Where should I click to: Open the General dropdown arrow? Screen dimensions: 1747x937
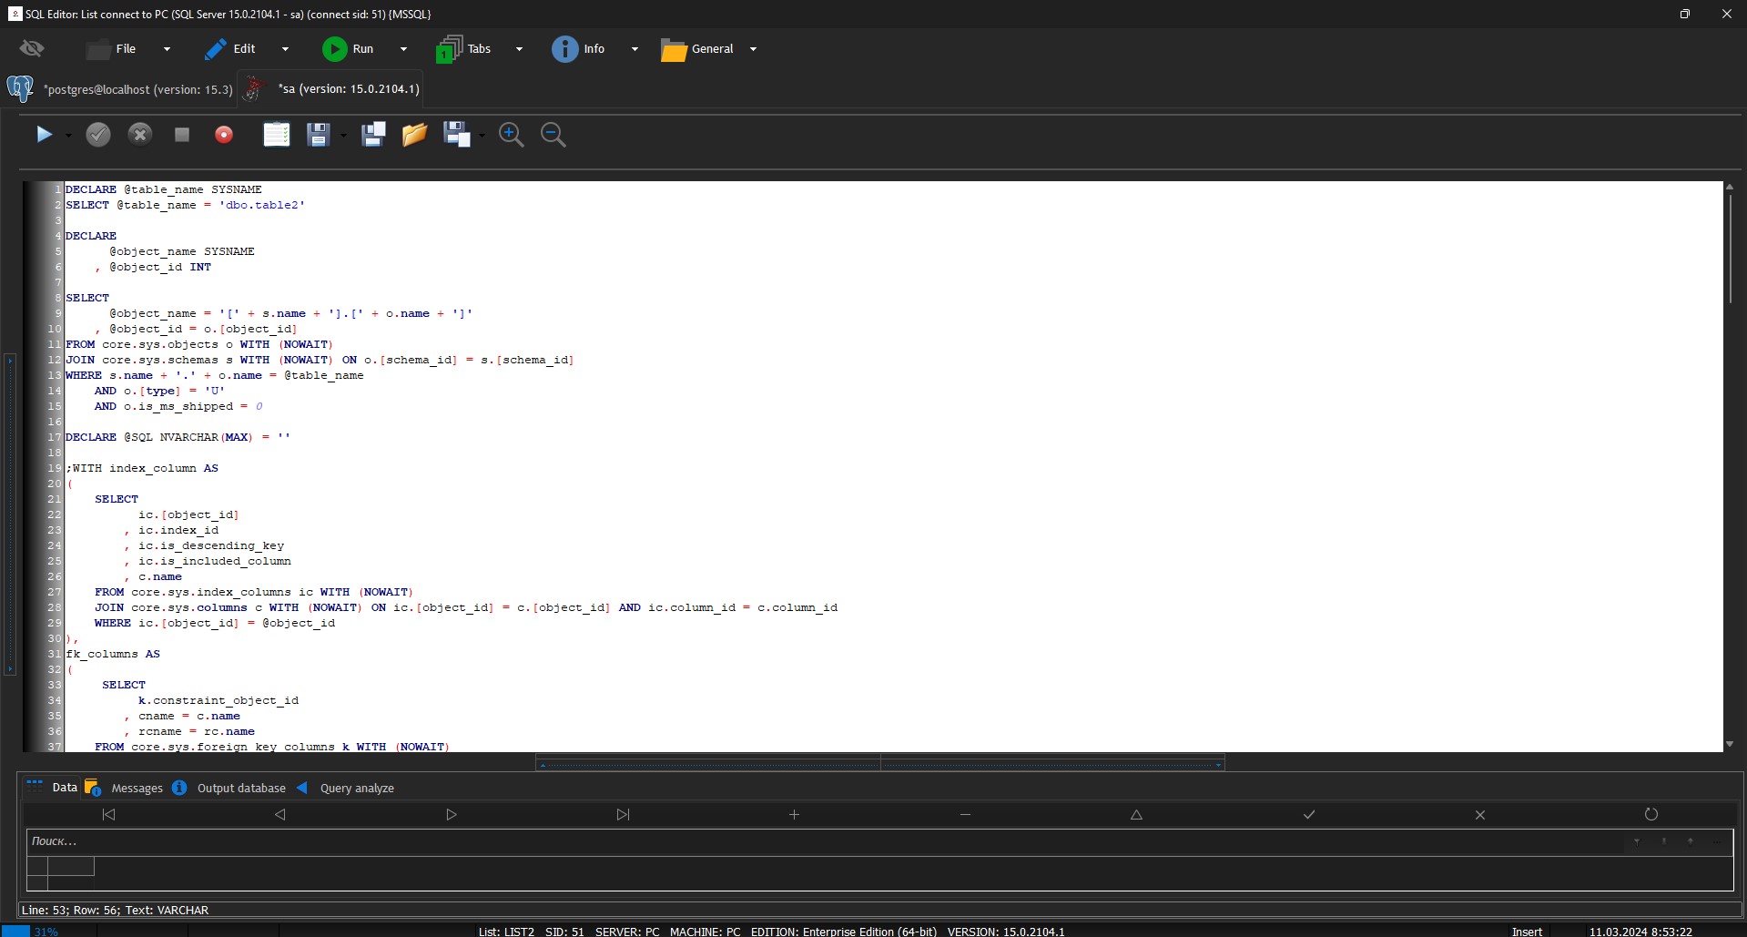(753, 49)
